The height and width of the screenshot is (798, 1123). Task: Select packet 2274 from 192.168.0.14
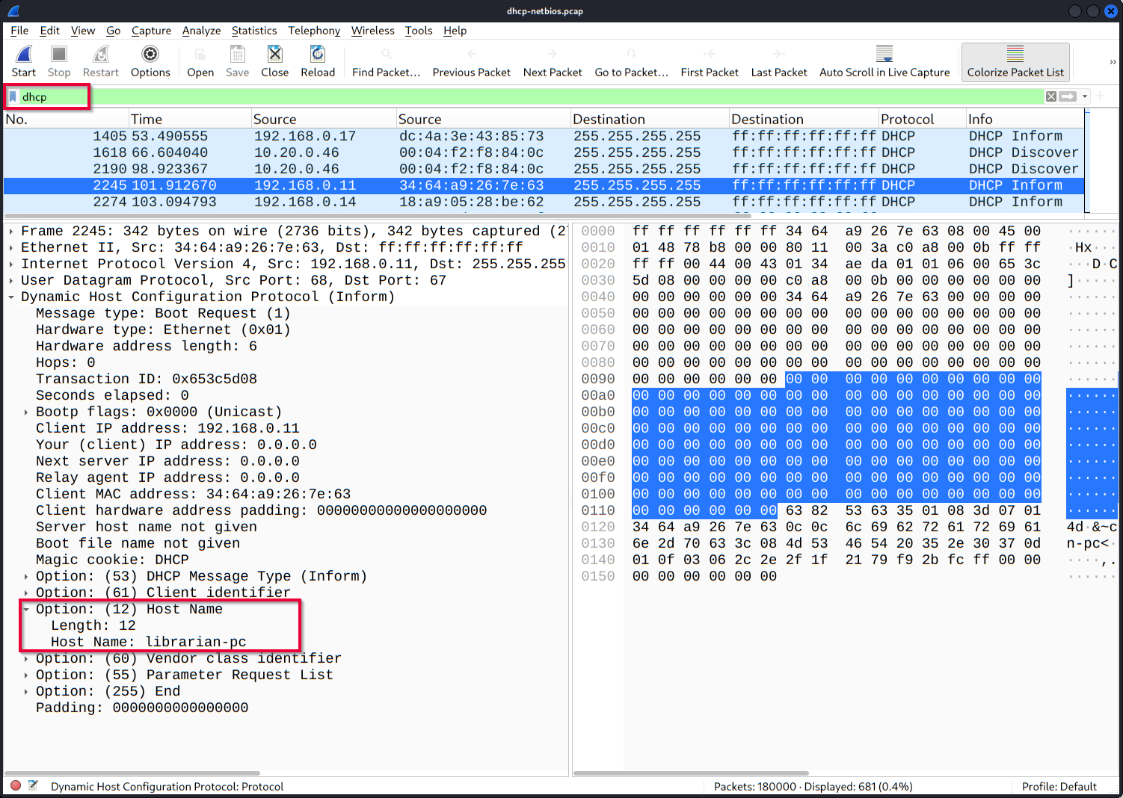coord(544,202)
